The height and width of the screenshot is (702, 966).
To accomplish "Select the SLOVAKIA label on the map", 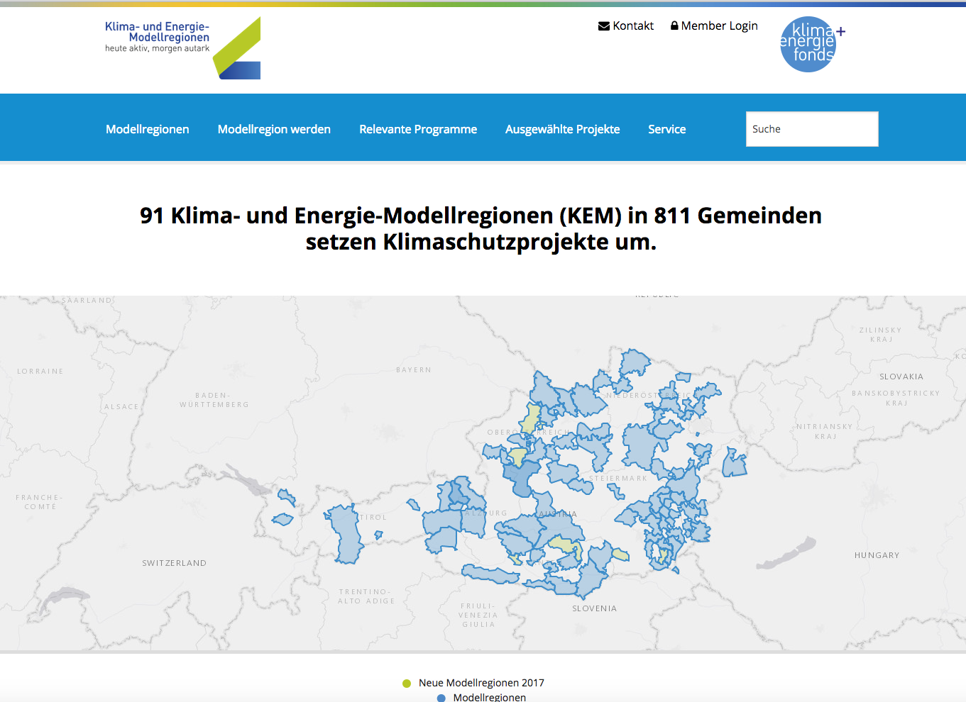I will click(901, 377).
